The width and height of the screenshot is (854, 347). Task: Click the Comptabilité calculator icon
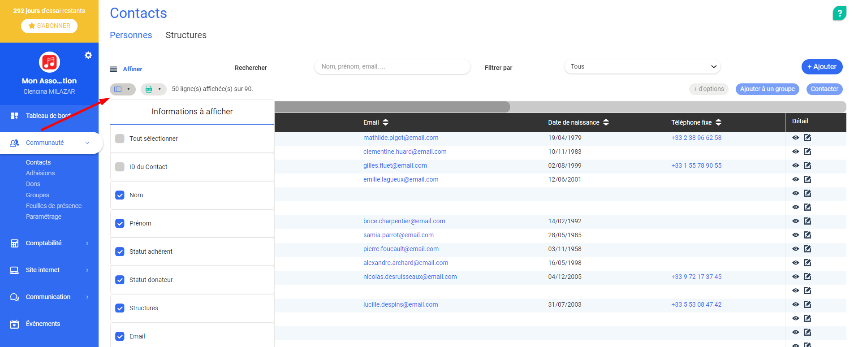(14, 243)
